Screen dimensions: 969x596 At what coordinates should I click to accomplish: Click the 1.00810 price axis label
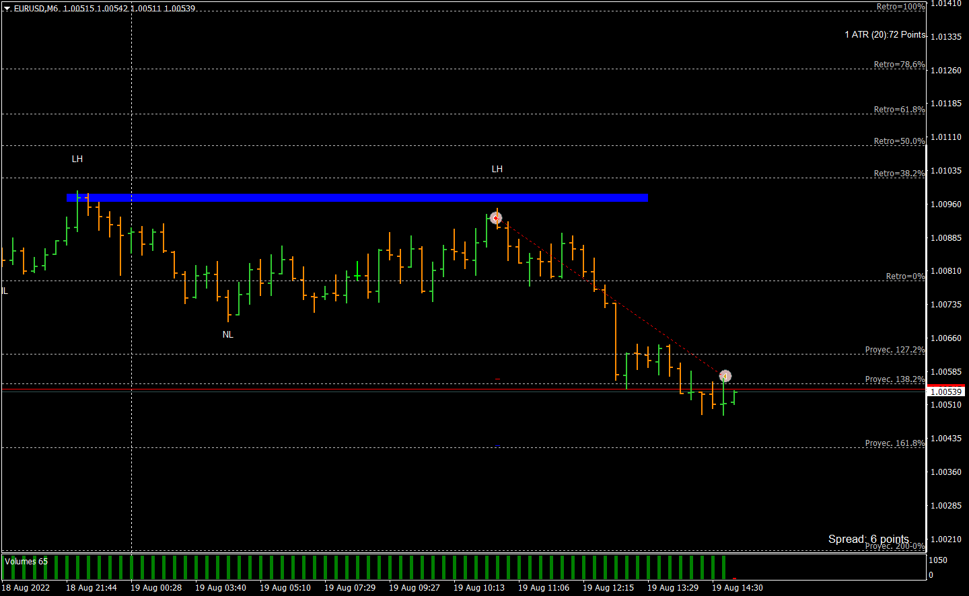946,271
